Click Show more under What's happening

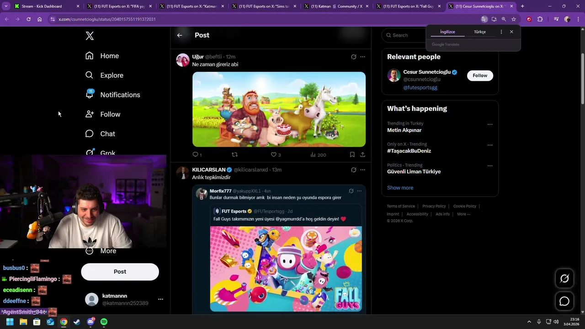400,188
